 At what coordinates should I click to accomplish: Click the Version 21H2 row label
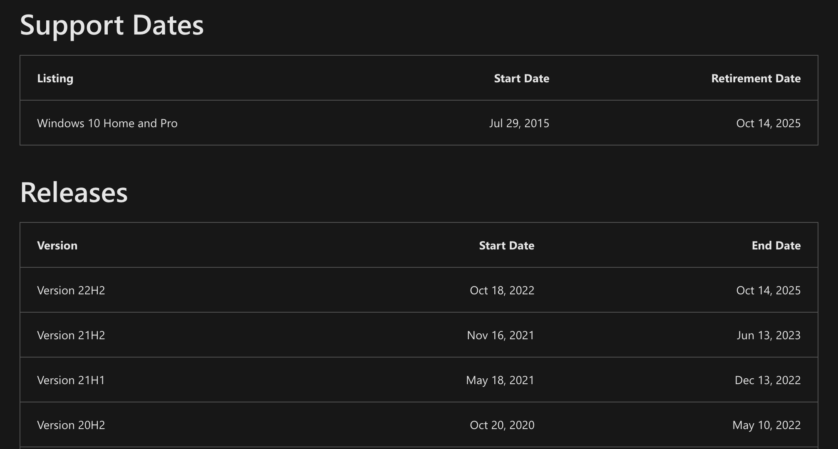(71, 336)
